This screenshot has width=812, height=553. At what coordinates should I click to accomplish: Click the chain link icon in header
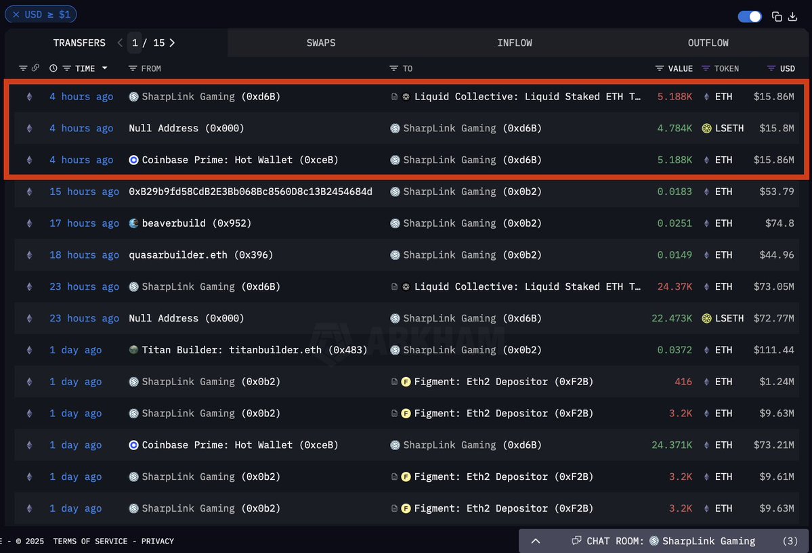[x=35, y=68]
